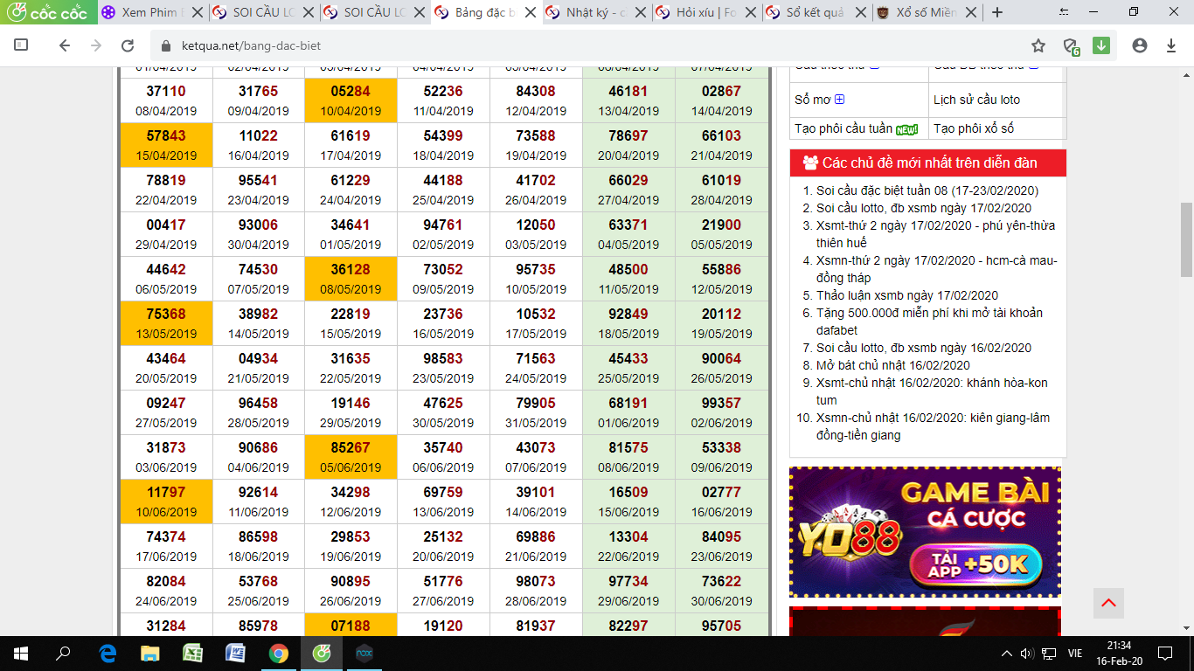The image size is (1194, 671).
Task: Switch to the Nhật ký tab
Action: (596, 12)
